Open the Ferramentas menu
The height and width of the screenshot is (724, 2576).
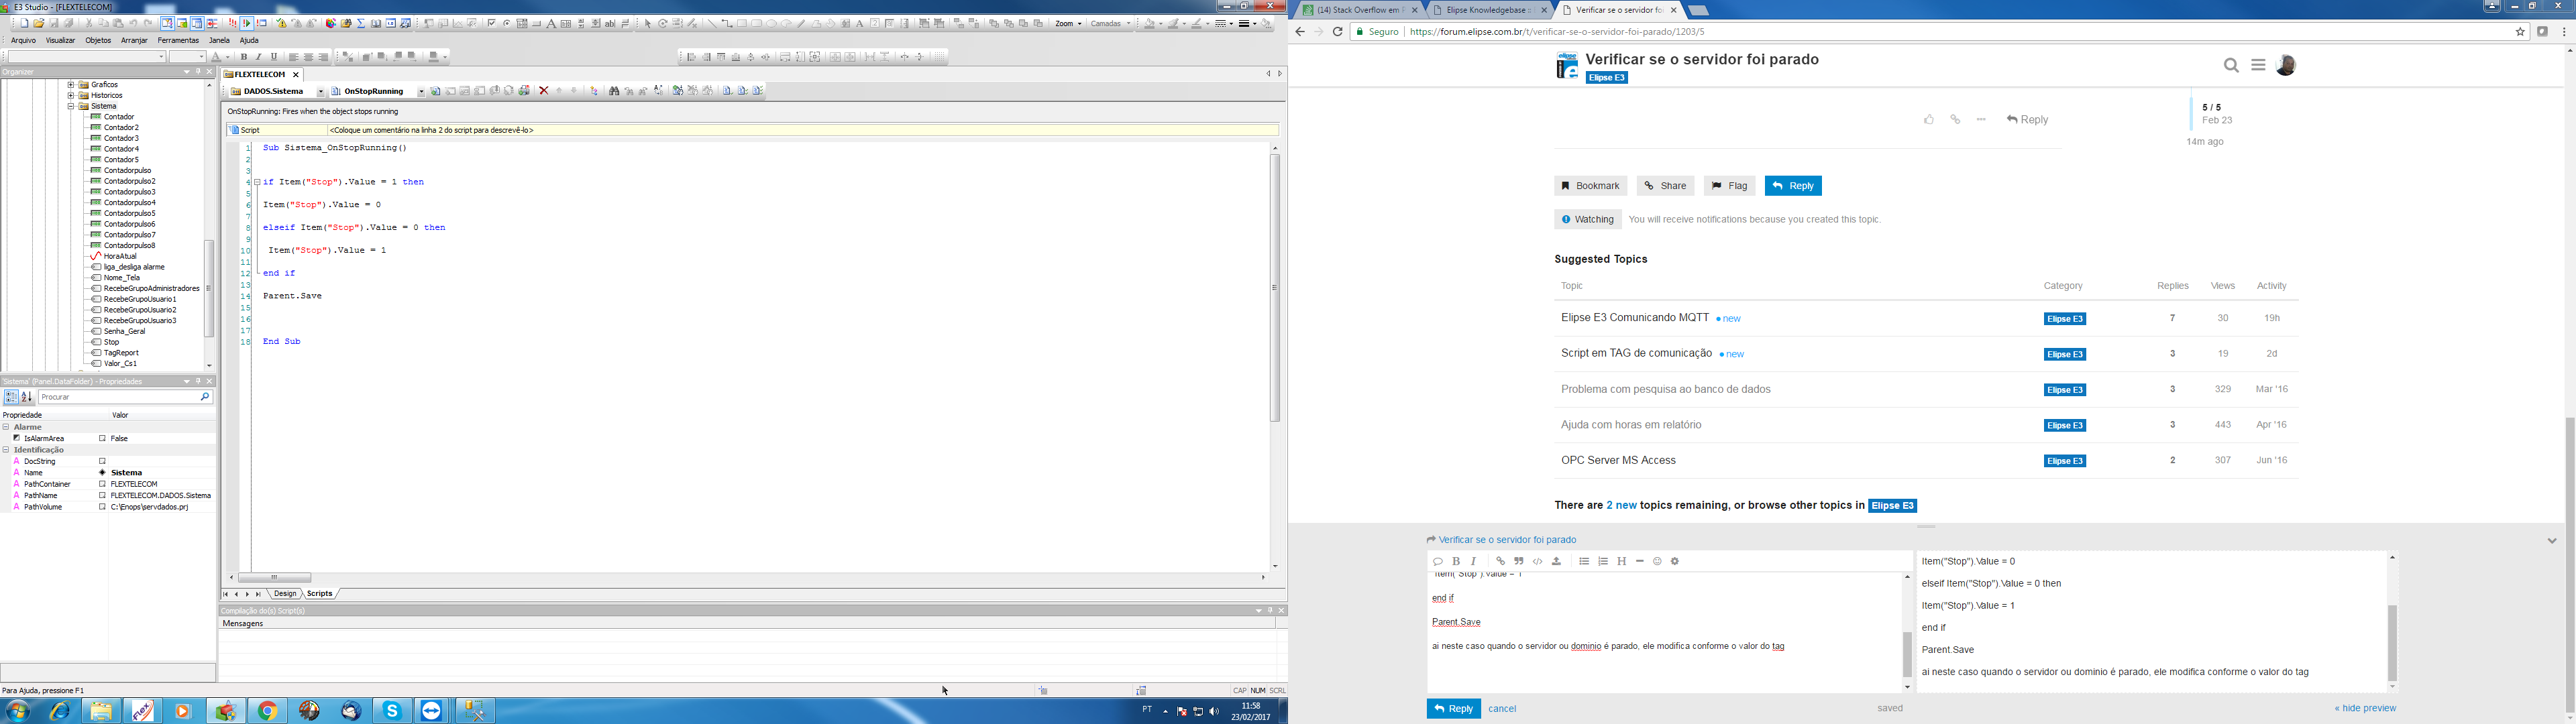pos(178,41)
